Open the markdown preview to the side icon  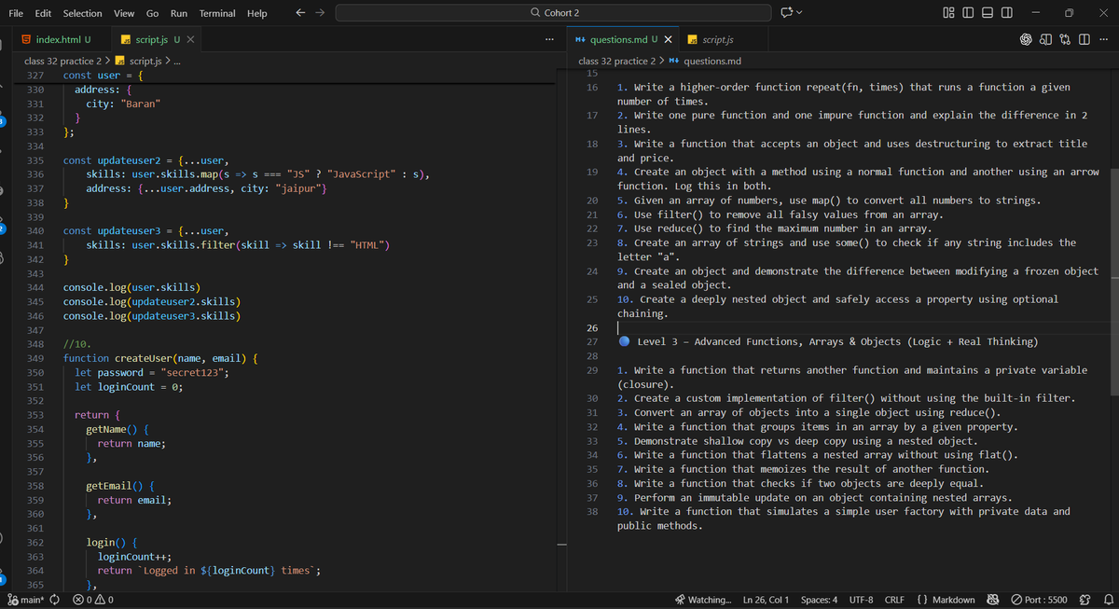[x=1045, y=40]
